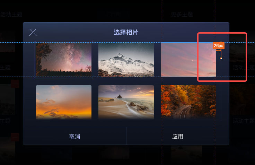The height and width of the screenshot is (165, 255).
Task: Click the upper red minus icon at left
Action: tap(15, 84)
